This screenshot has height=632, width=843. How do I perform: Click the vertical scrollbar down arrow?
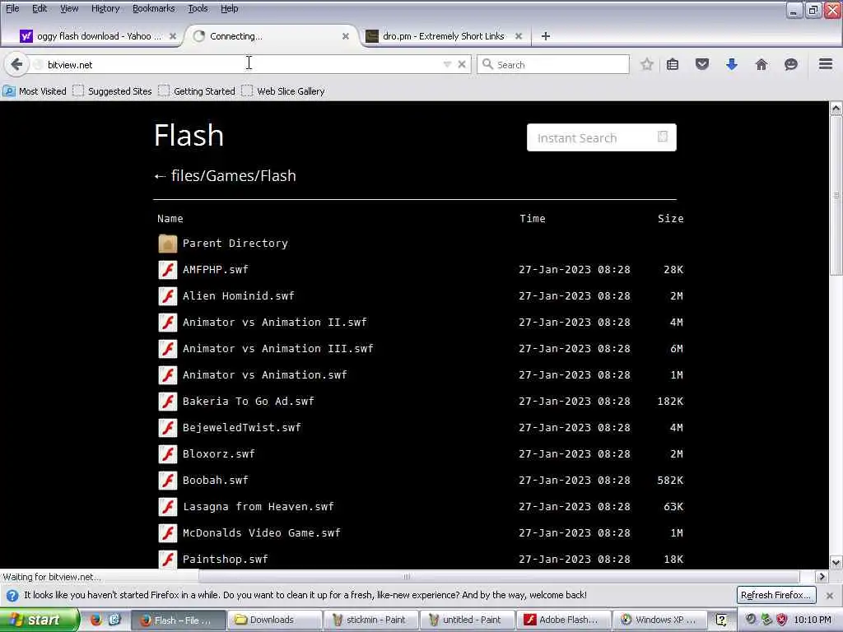coord(836,563)
